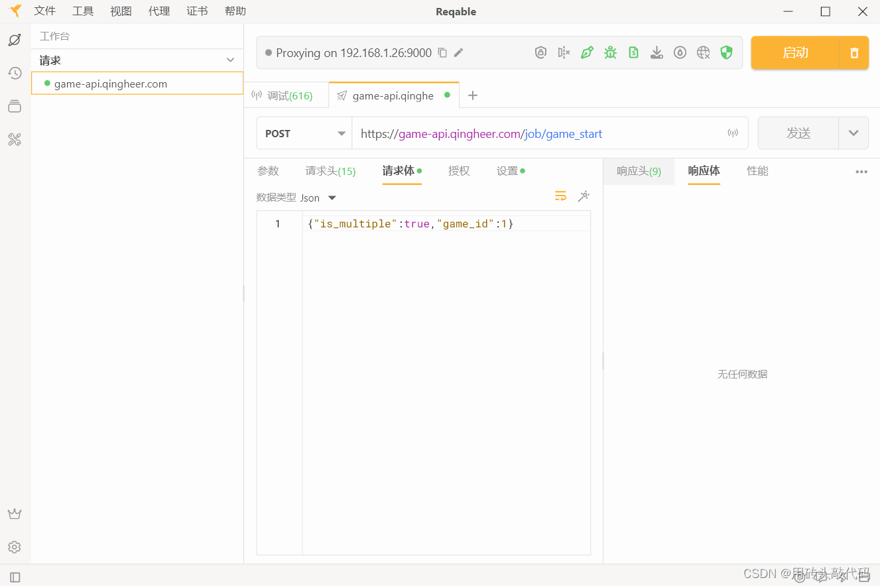
Task: Click the lock shield SSL icon
Action: 541,52
